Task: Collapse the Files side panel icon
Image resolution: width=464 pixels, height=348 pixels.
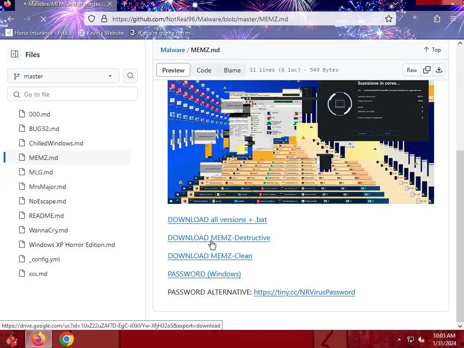Action: (x=14, y=54)
